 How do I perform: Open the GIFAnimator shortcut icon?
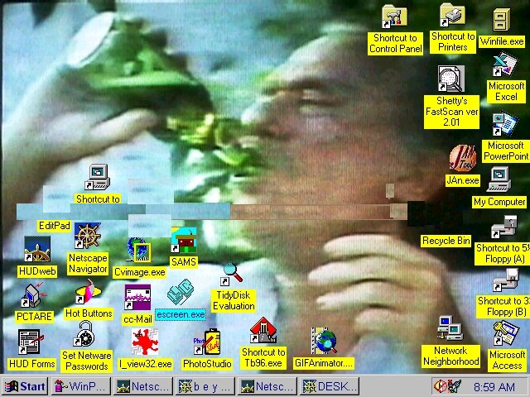click(x=324, y=341)
